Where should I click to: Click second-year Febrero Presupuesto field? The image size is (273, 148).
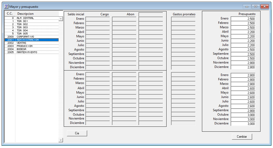tap(243, 80)
